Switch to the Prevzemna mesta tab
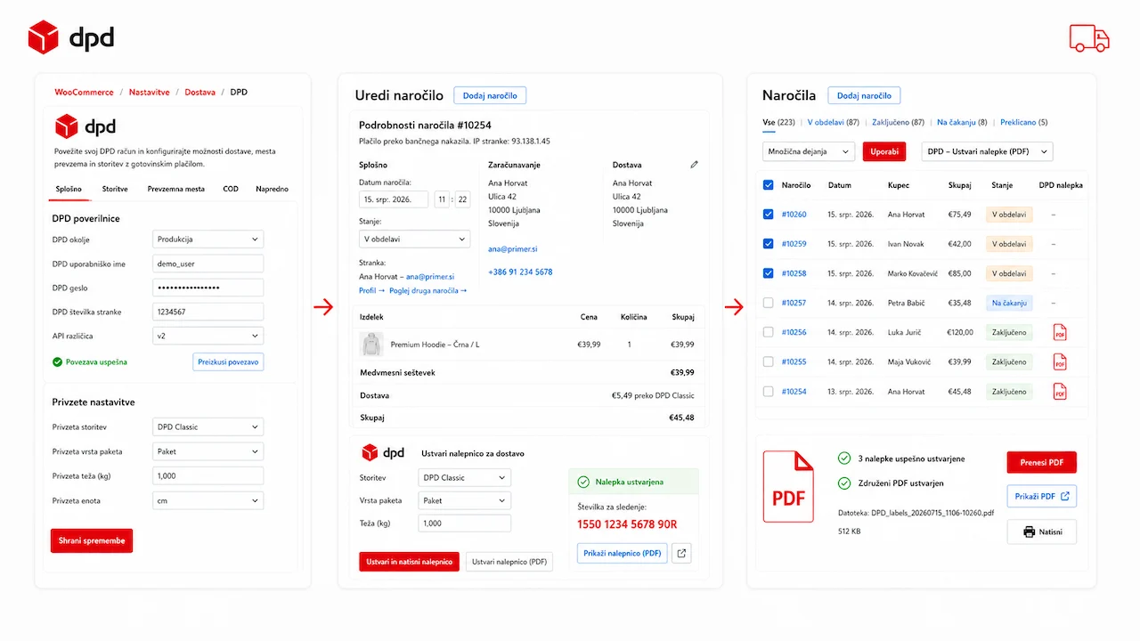1140x641 pixels. click(176, 189)
